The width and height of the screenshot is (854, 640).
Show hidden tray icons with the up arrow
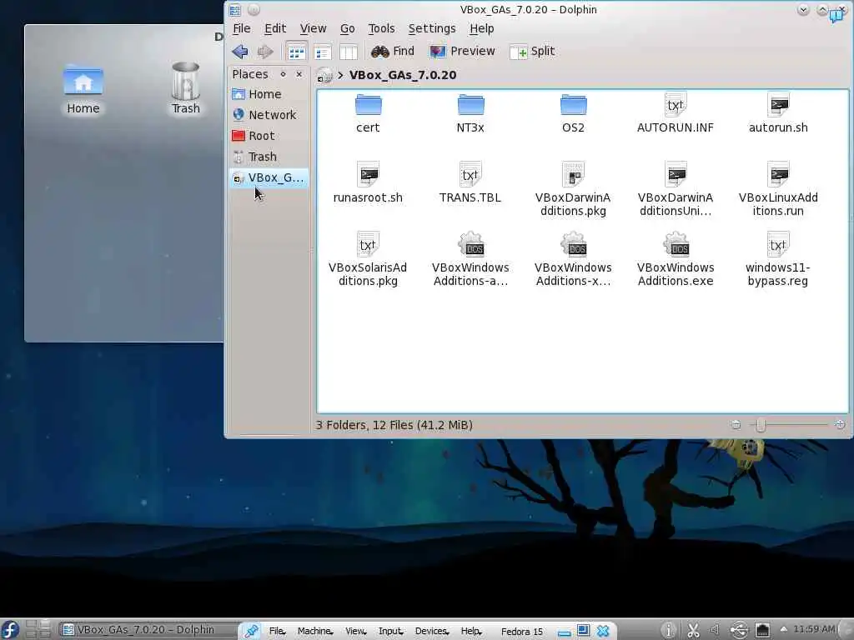click(784, 630)
